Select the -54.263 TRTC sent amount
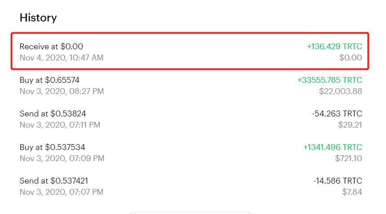386x214 pixels. point(337,114)
